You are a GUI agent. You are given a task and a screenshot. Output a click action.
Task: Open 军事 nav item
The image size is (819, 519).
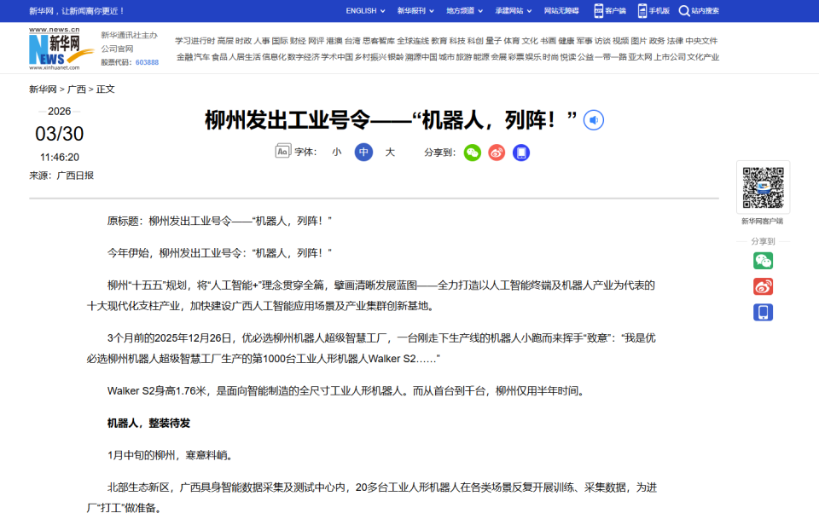click(584, 41)
